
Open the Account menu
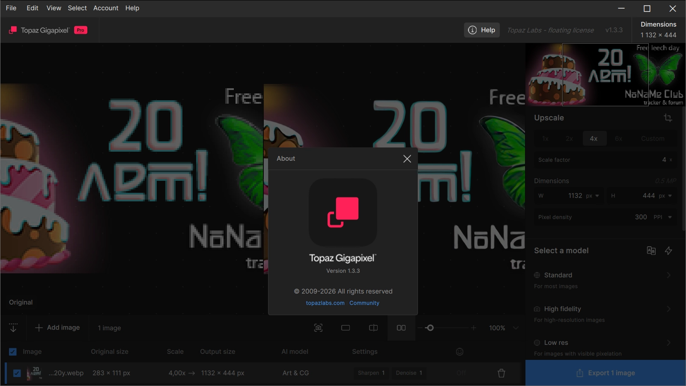click(x=106, y=8)
